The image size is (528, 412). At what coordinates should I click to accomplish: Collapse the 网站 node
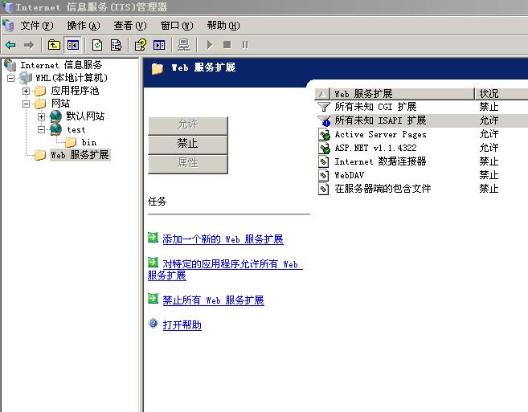[26, 104]
